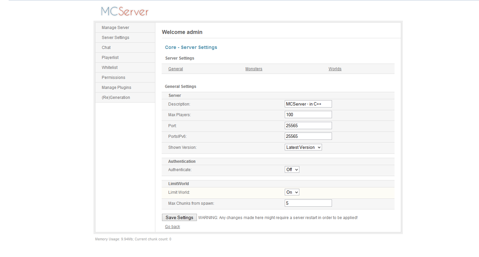Click the MCServer logo
The image size is (479, 257).
(x=125, y=11)
